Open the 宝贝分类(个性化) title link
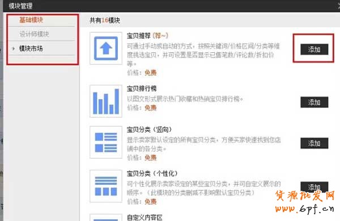 (x=152, y=174)
